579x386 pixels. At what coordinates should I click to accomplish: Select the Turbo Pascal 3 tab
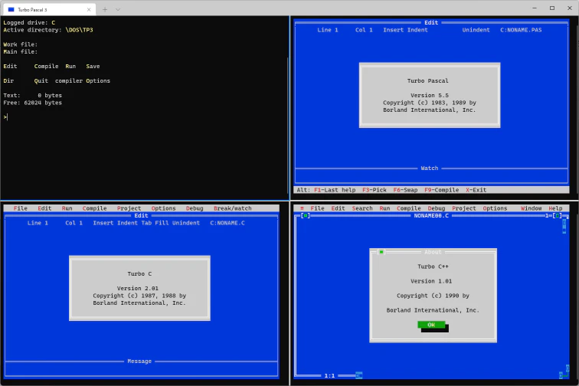click(x=49, y=10)
